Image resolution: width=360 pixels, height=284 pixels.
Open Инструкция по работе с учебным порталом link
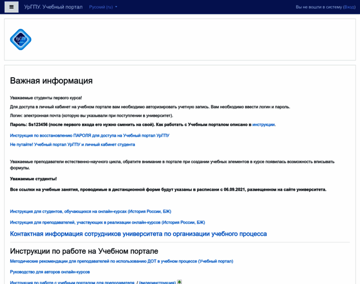[72, 282]
